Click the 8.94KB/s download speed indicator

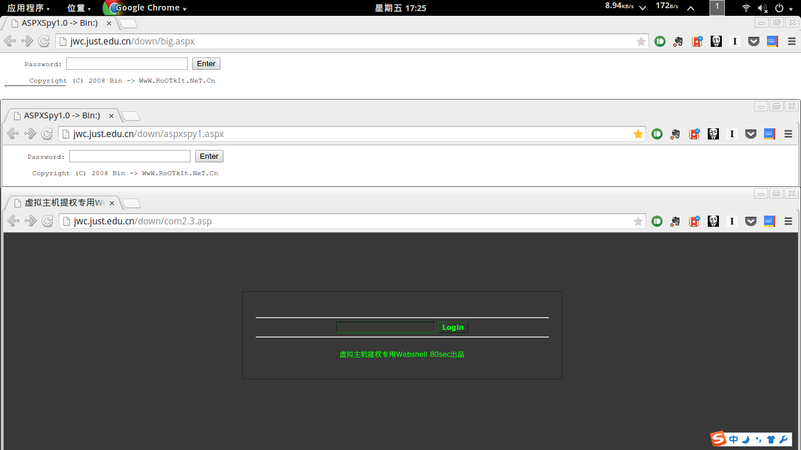click(619, 6)
